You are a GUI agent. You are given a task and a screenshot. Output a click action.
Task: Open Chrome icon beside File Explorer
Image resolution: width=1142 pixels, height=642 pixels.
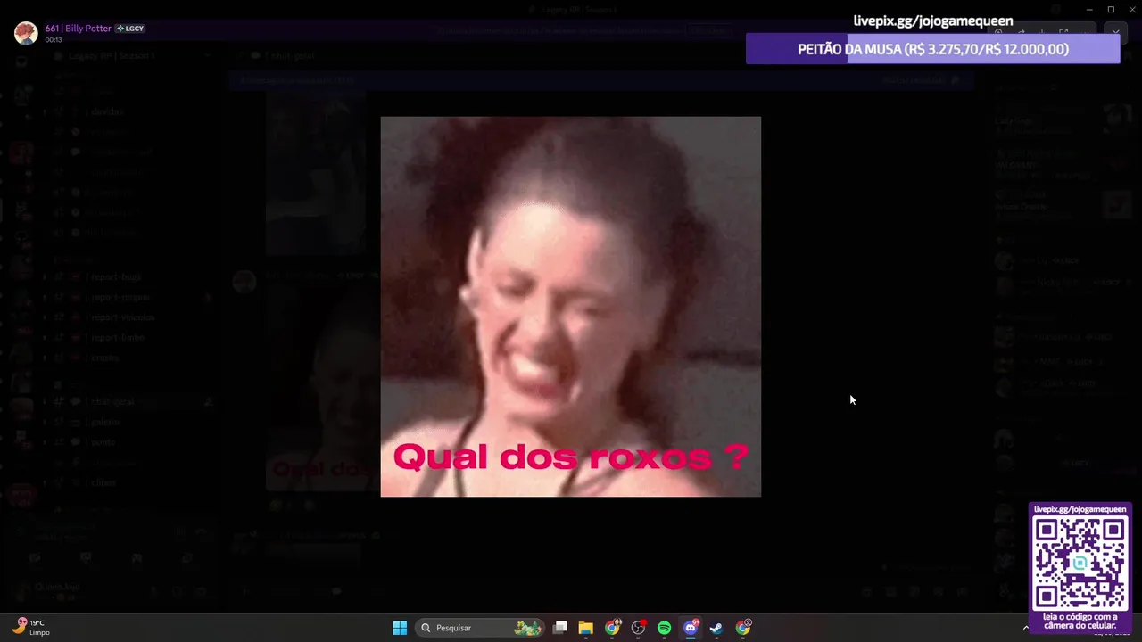(x=612, y=628)
